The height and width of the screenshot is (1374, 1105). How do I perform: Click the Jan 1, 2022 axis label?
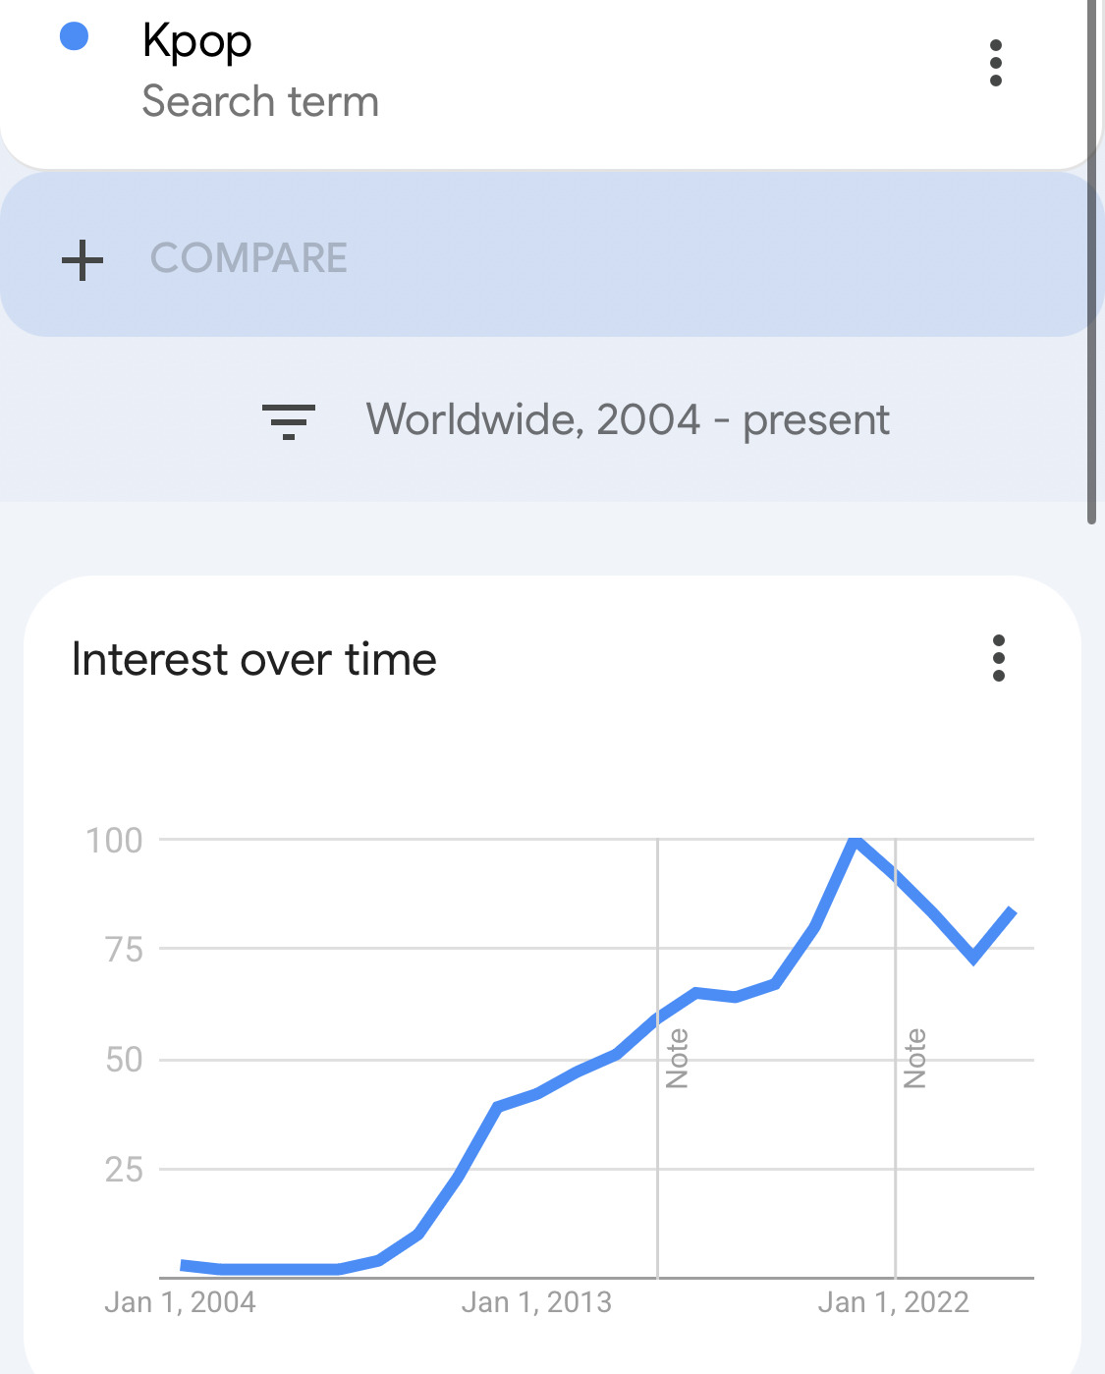click(x=894, y=1302)
